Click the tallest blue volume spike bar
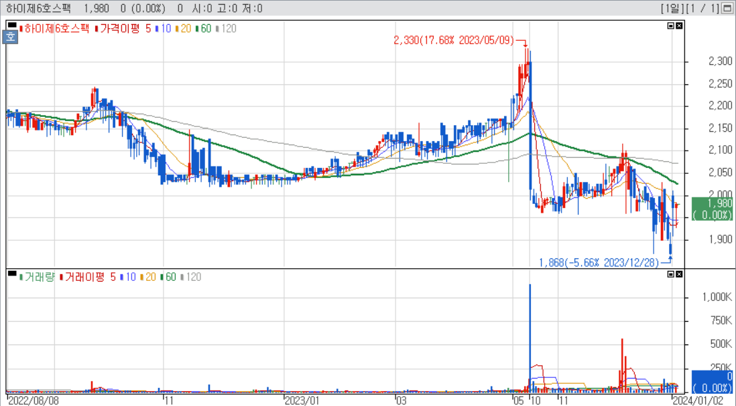This screenshot has height=406, width=736. pos(530,338)
